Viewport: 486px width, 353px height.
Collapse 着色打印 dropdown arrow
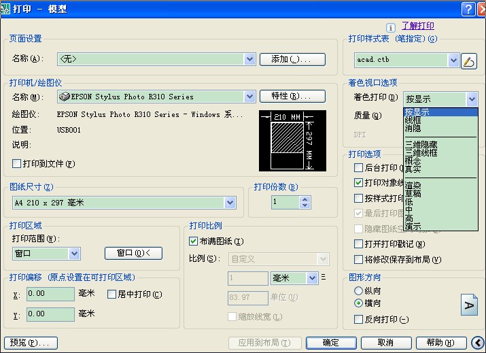(472, 99)
